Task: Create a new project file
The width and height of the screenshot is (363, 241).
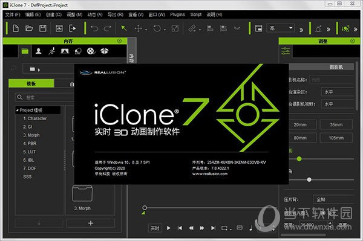Action: 16,28
